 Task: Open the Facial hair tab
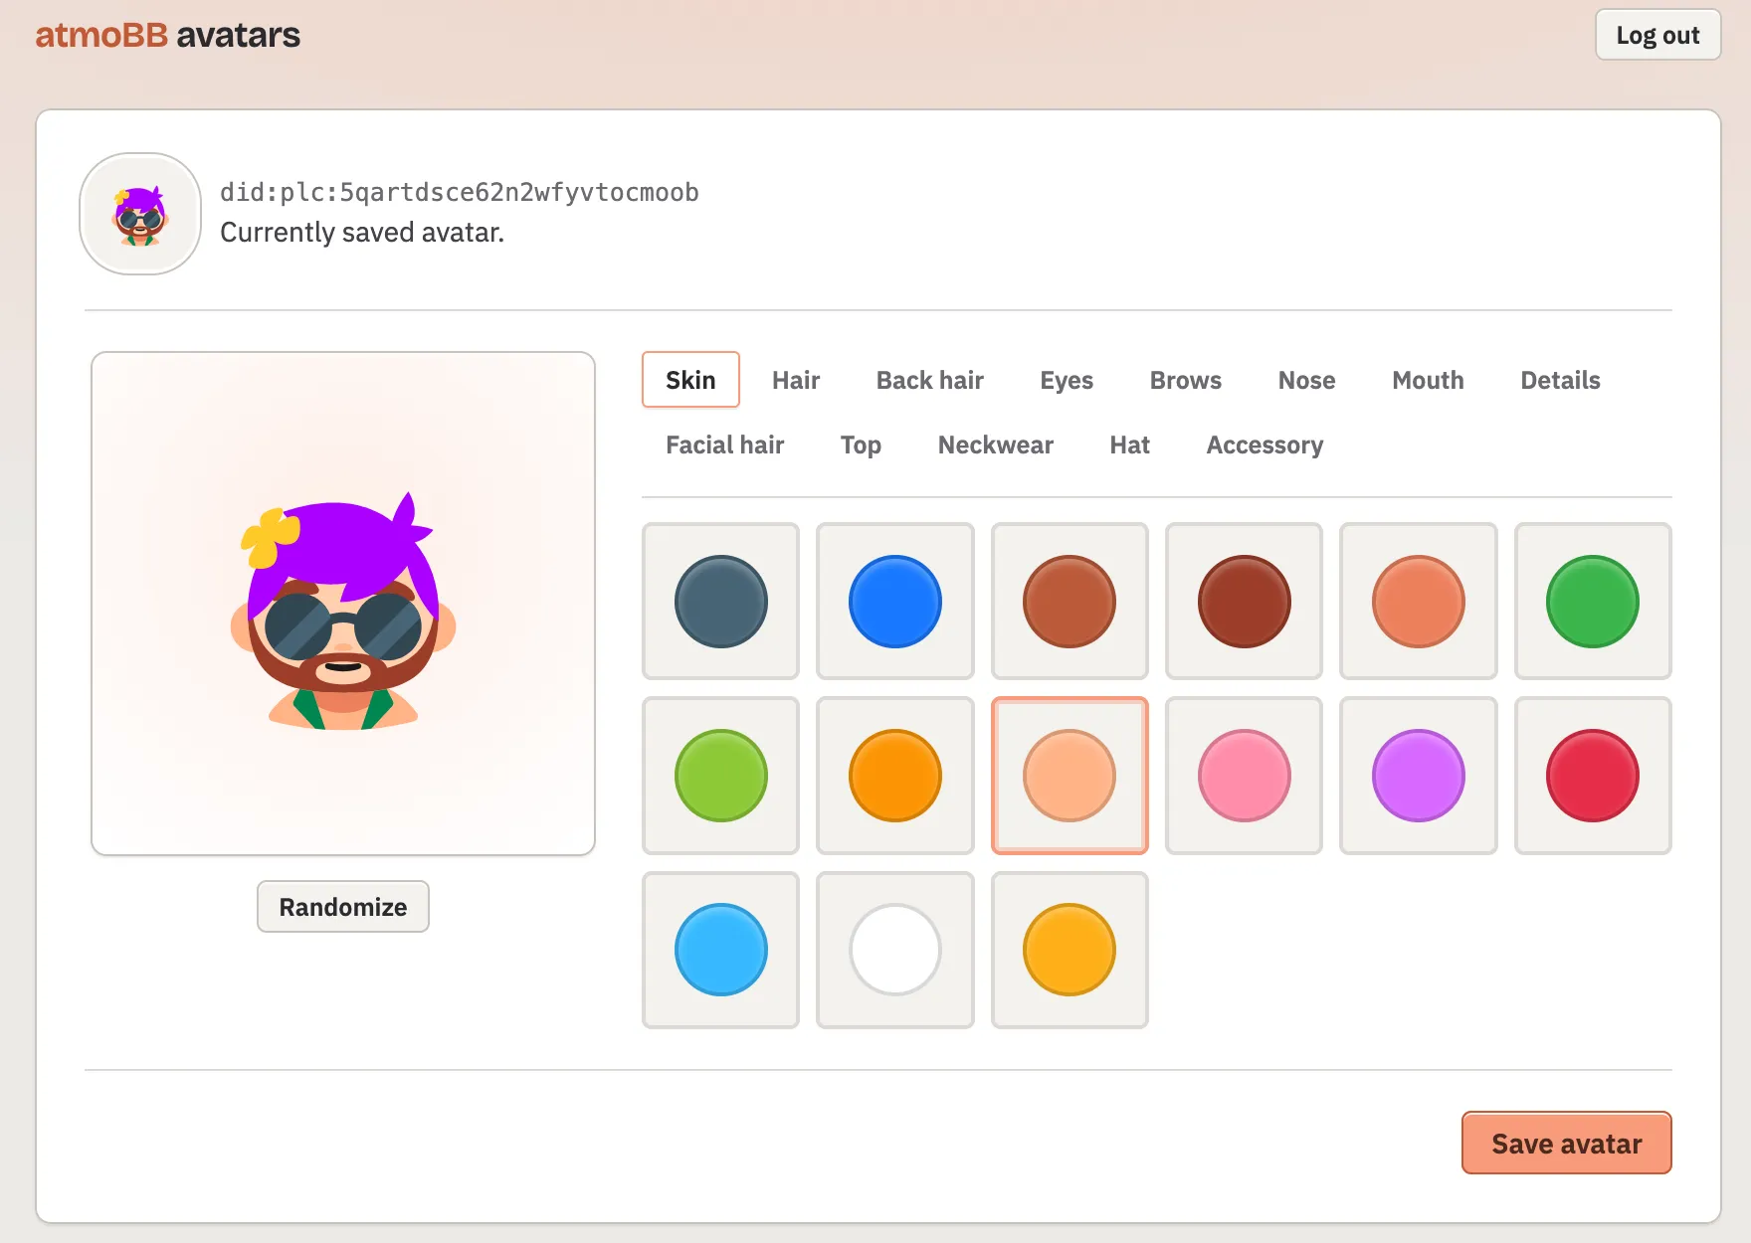click(724, 444)
